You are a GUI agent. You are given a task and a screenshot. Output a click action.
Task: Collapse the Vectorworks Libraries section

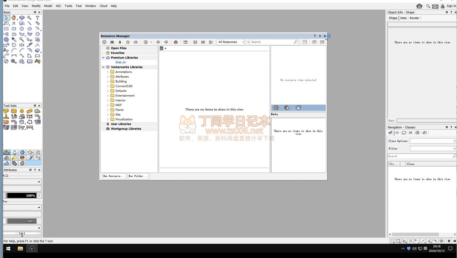pyautogui.click(x=103, y=67)
